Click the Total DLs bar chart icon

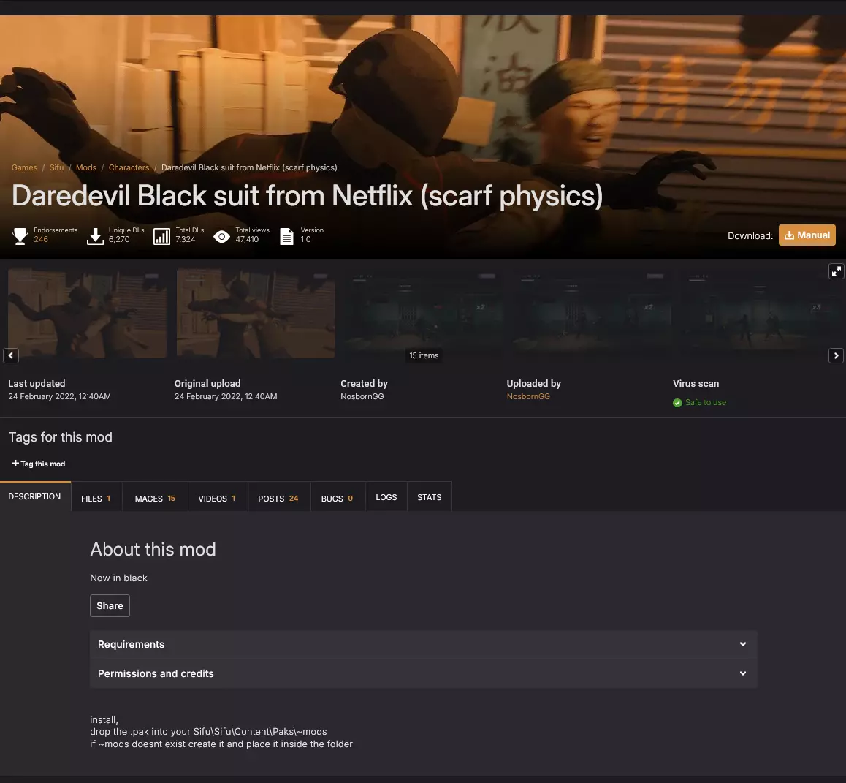(x=162, y=236)
